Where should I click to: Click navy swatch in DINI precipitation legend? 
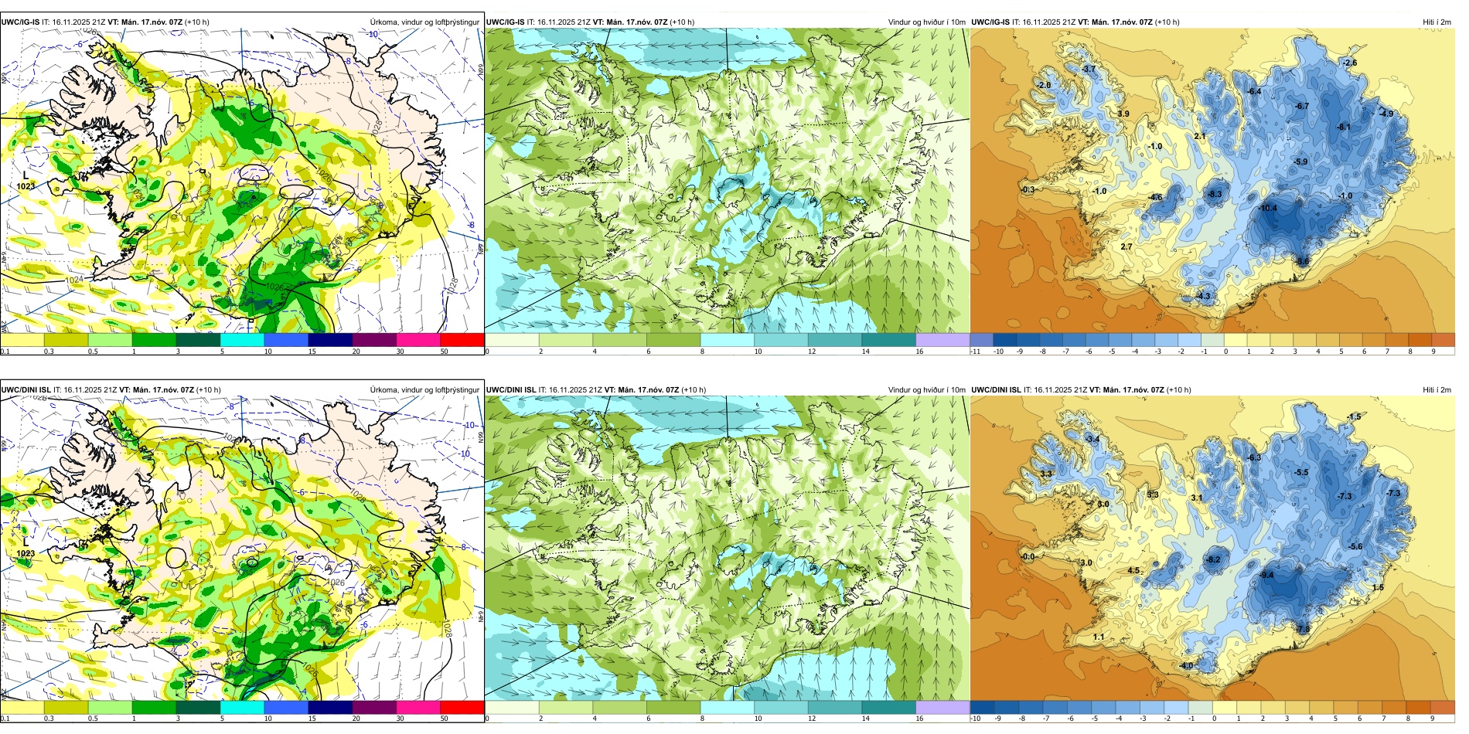click(x=330, y=707)
